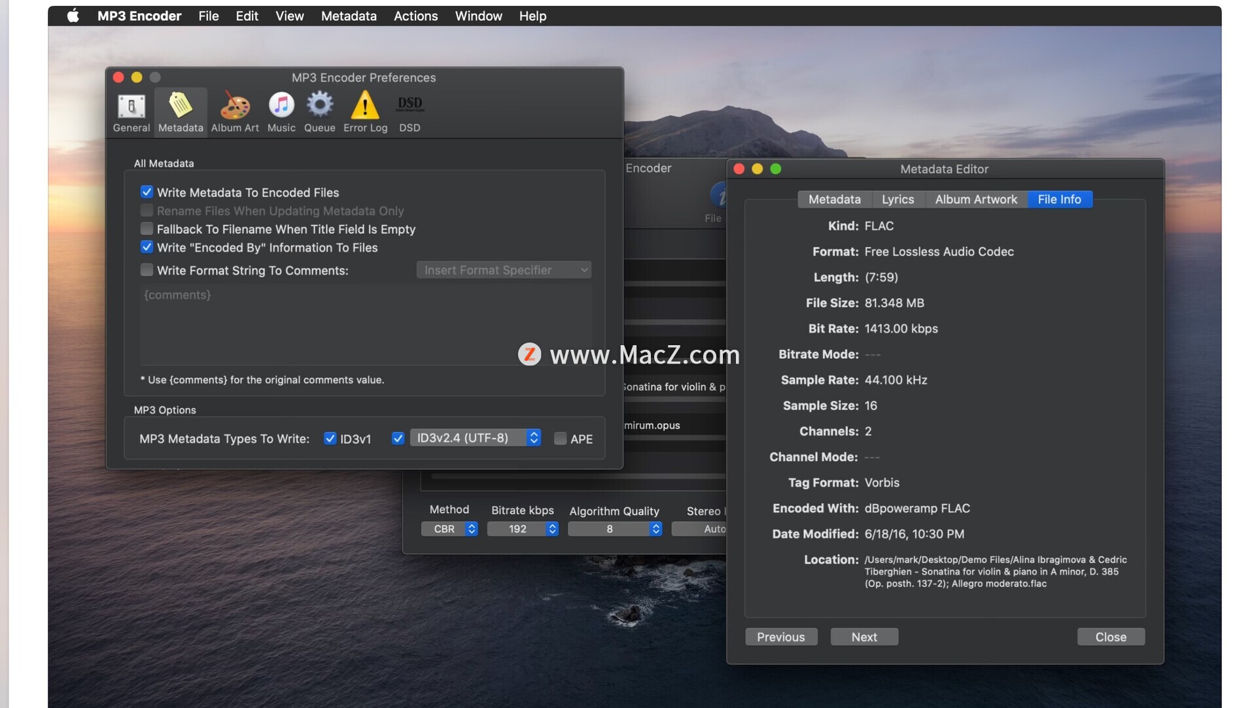The width and height of the screenshot is (1256, 708).
Task: Open the Error Log pane
Action: pyautogui.click(x=365, y=112)
